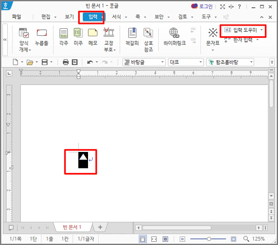Insert a 하이퍼링크 hyperlink

pyautogui.click(x=174, y=37)
